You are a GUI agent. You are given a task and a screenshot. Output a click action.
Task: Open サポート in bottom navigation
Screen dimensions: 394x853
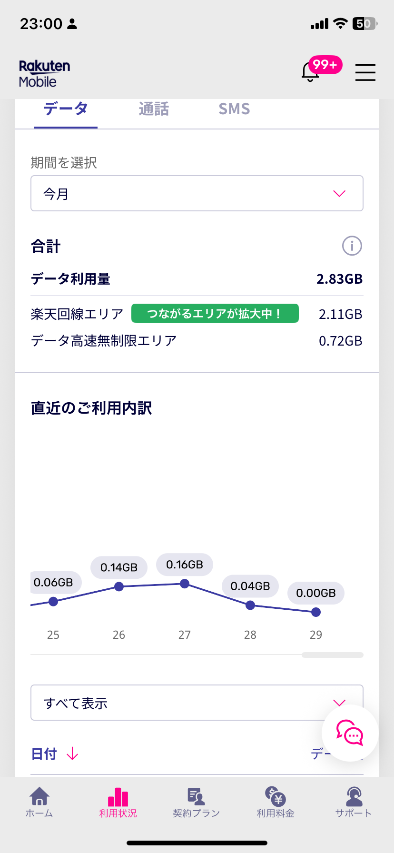(x=353, y=802)
